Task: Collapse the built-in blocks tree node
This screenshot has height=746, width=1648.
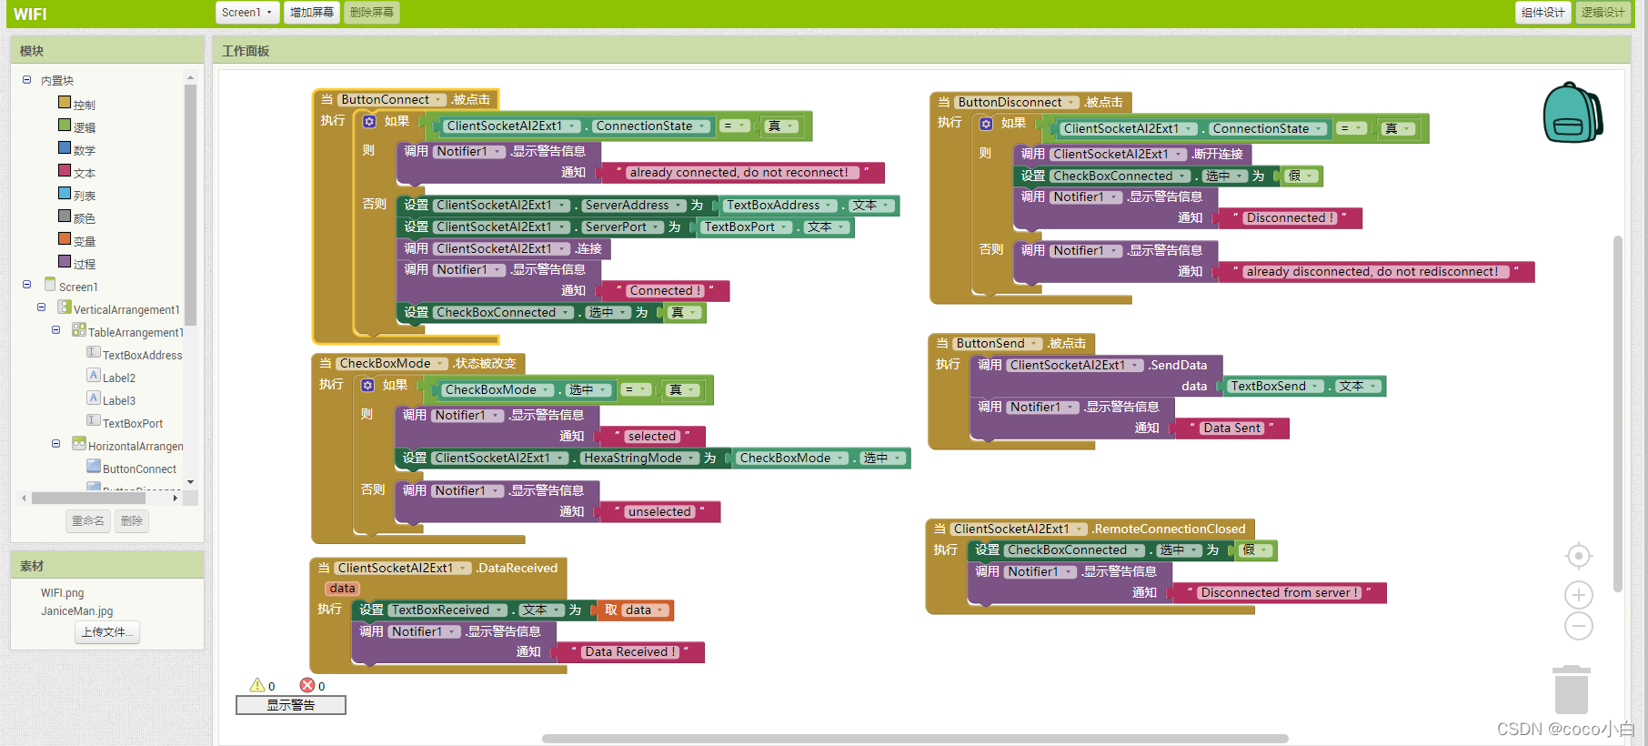Action: (x=26, y=80)
